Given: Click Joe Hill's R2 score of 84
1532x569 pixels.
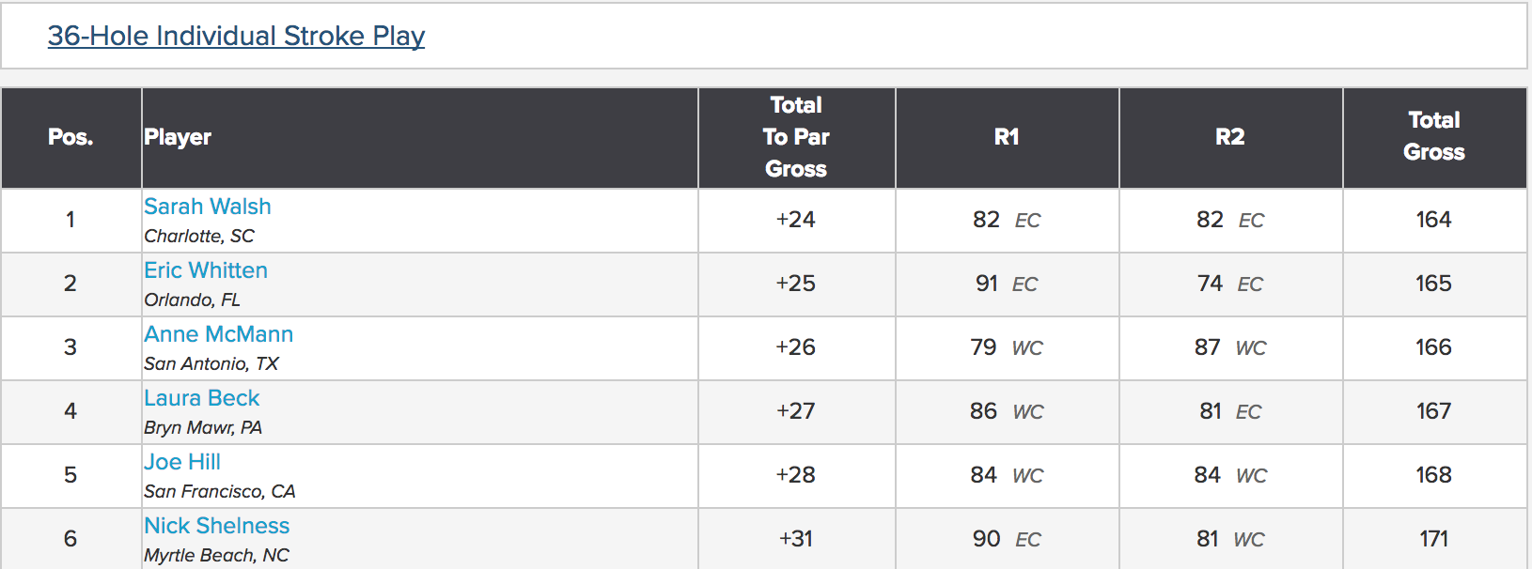Looking at the screenshot, I should (x=1208, y=475).
